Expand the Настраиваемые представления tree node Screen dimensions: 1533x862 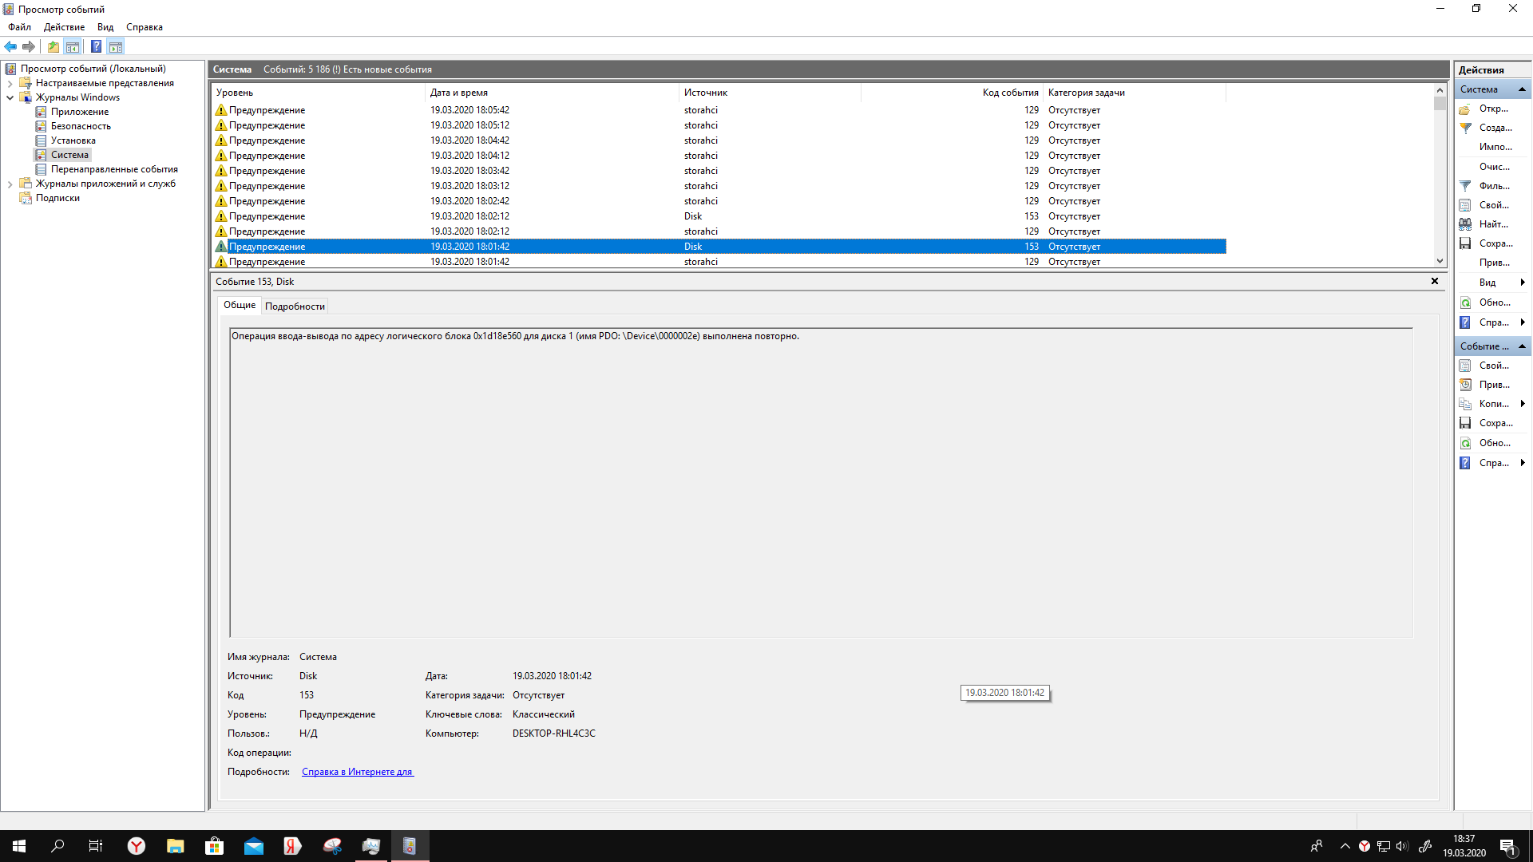tap(10, 83)
